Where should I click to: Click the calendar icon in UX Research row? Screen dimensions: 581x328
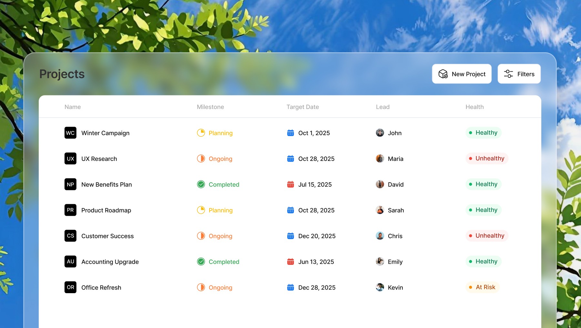click(290, 159)
